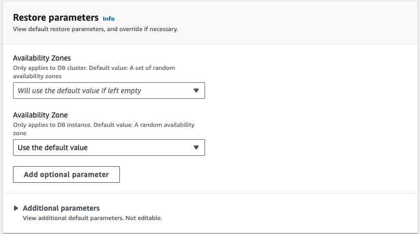
Task: Click the Availability Zone singular field label
Action: [x=40, y=115]
